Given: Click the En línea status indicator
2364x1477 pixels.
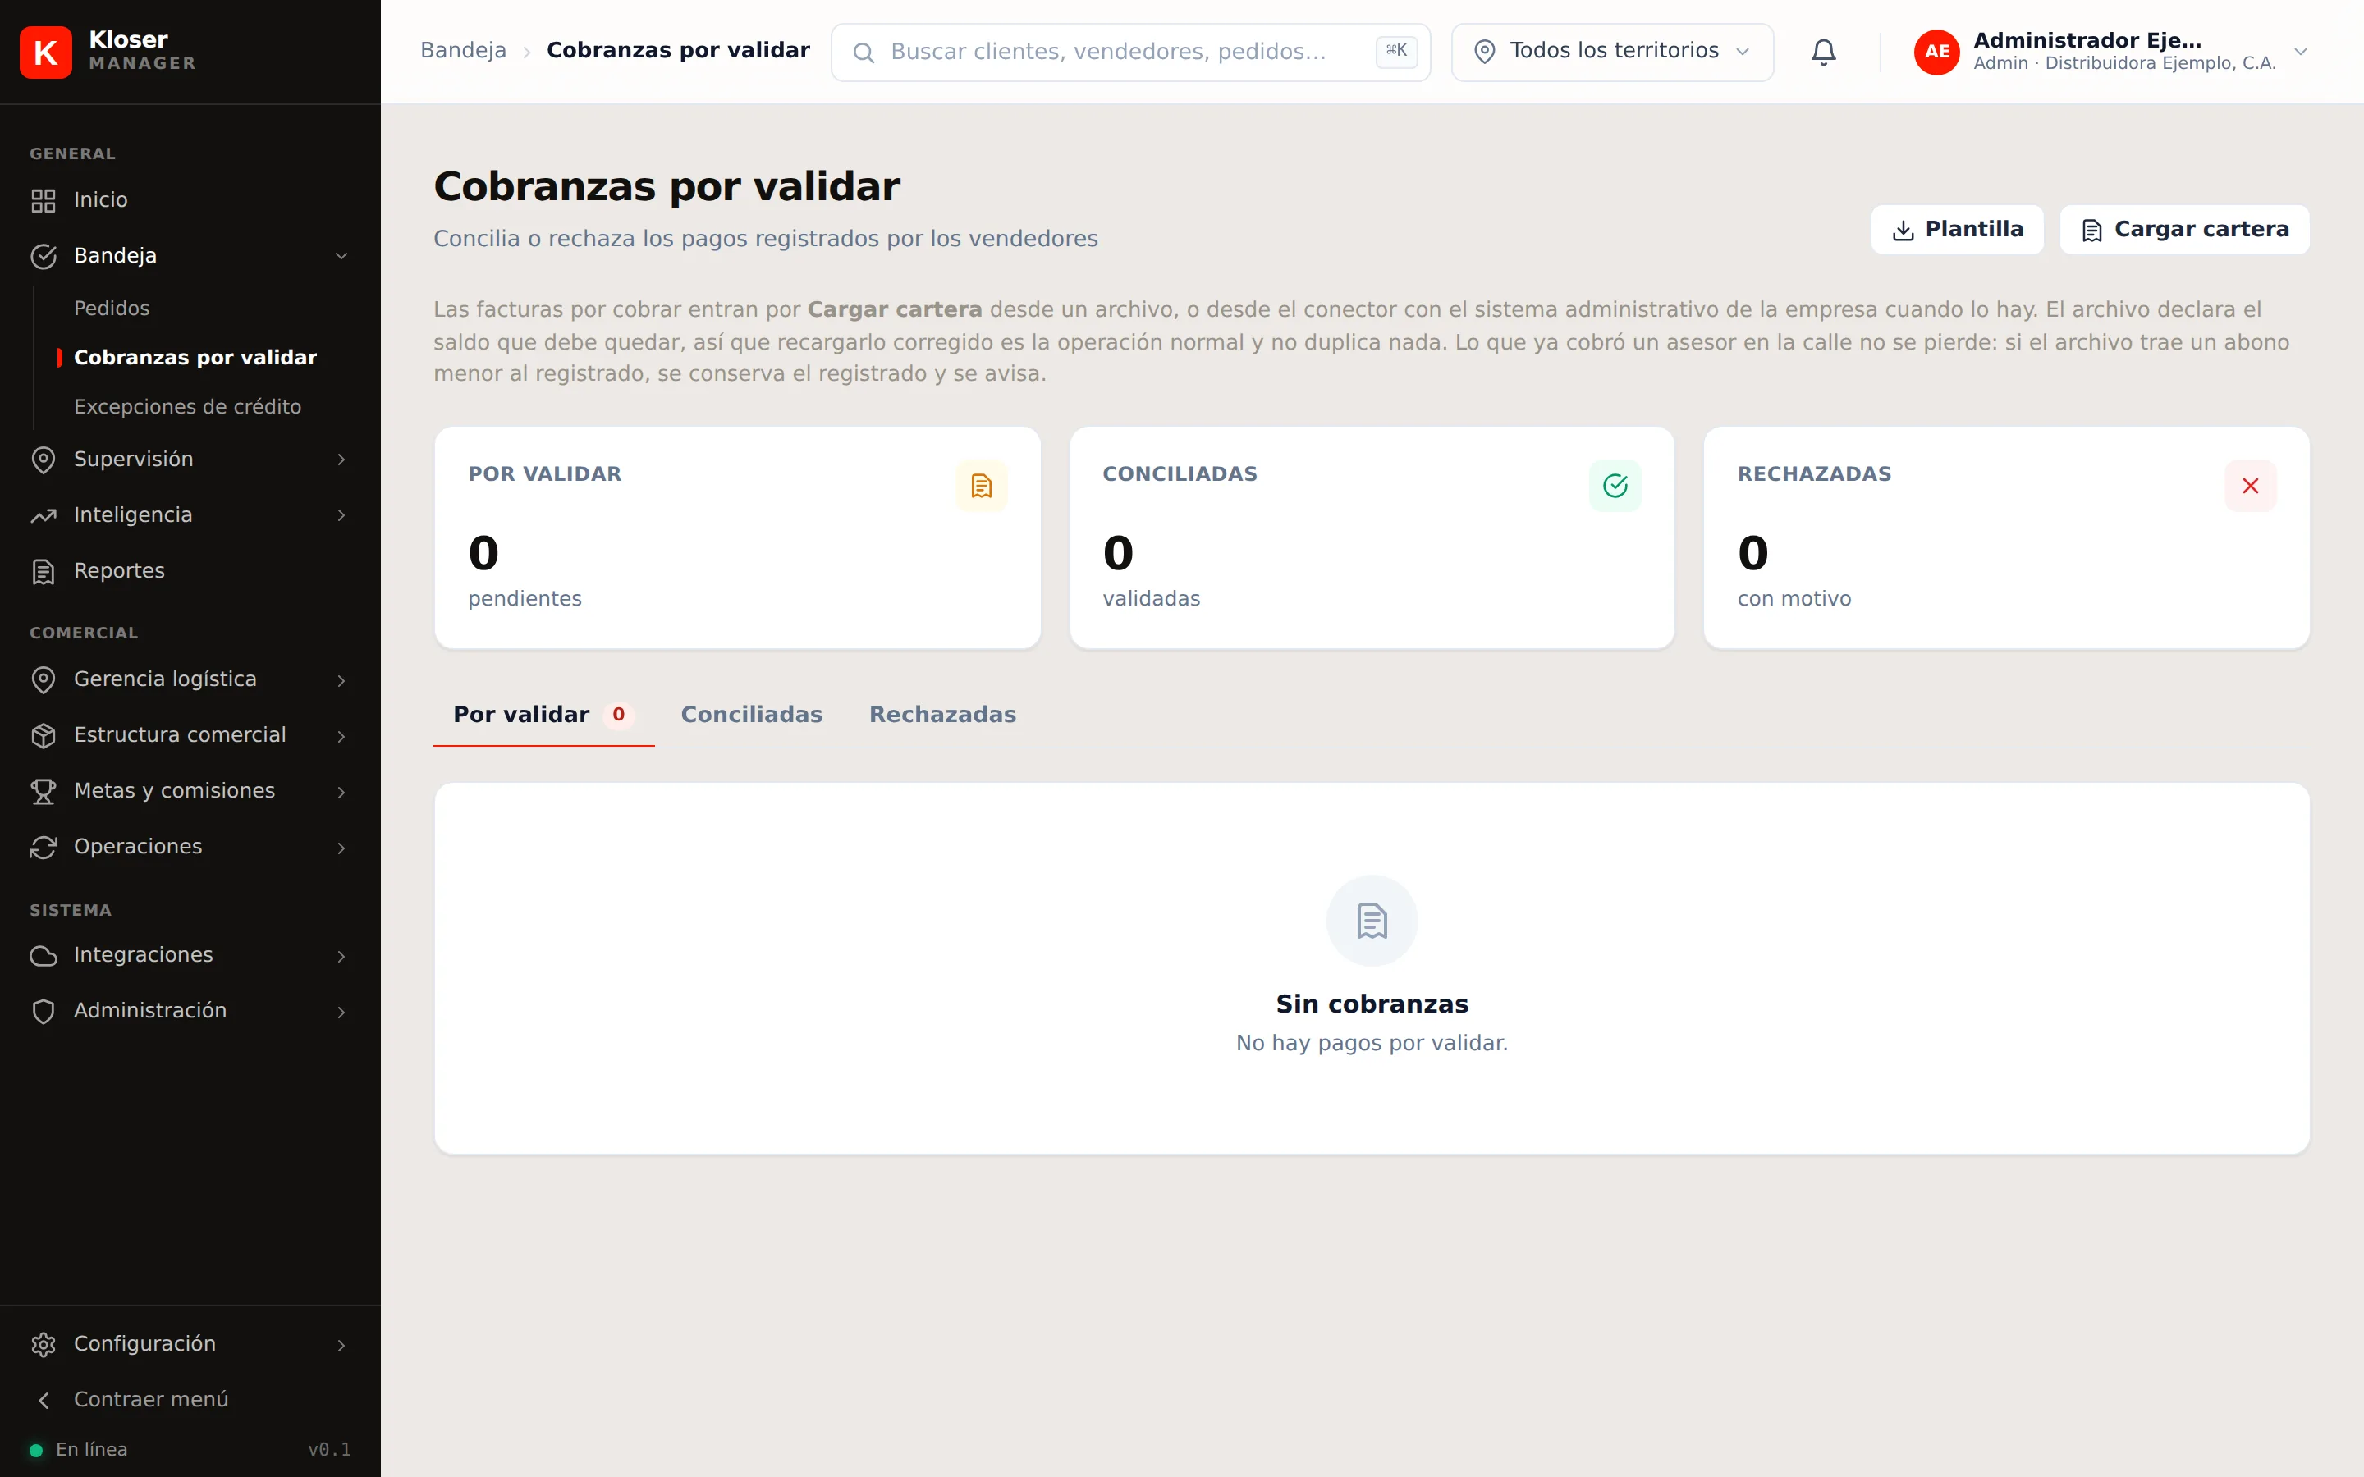Looking at the screenshot, I should [78, 1450].
